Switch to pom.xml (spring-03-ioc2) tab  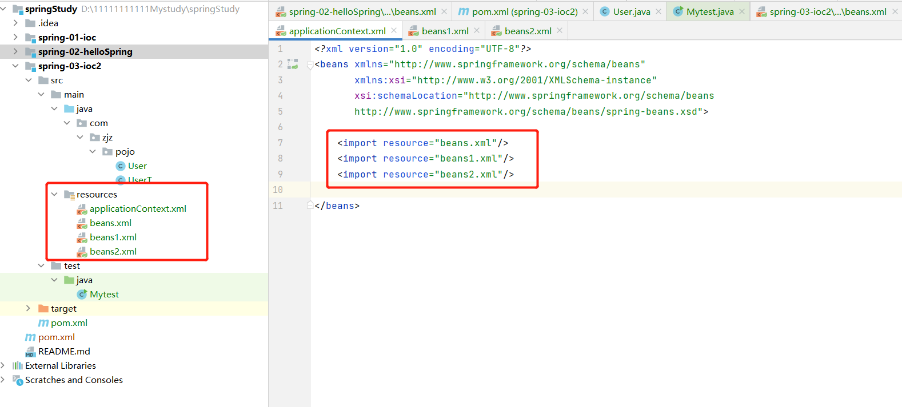pos(524,11)
